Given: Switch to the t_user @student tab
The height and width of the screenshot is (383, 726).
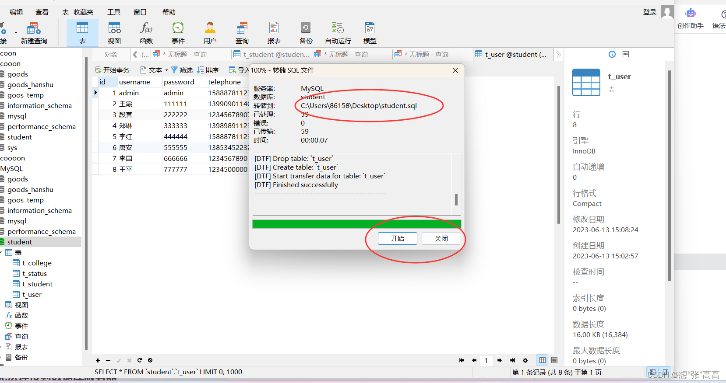Looking at the screenshot, I should coord(512,54).
